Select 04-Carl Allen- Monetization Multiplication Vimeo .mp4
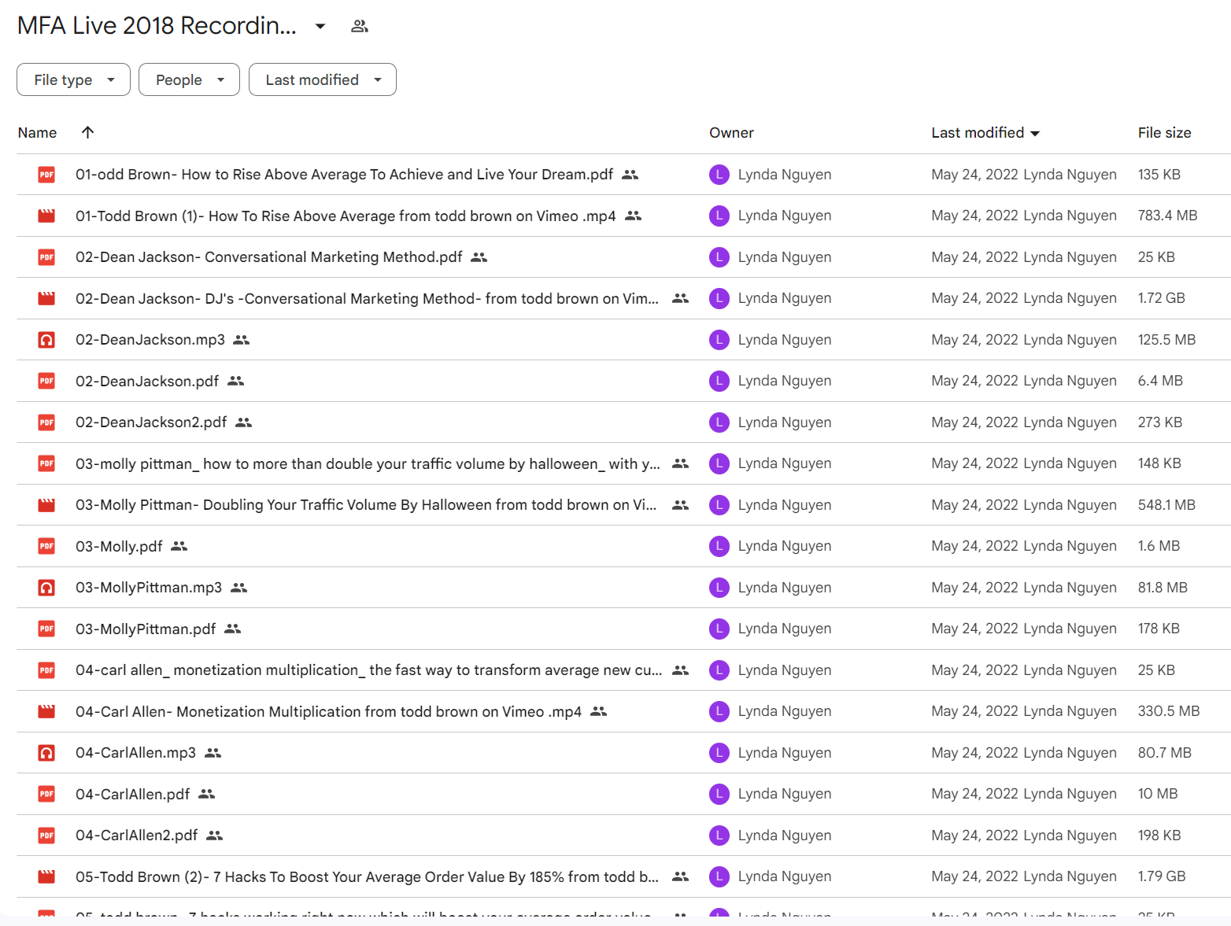Screen dimensions: 1231x926 [x=328, y=711]
